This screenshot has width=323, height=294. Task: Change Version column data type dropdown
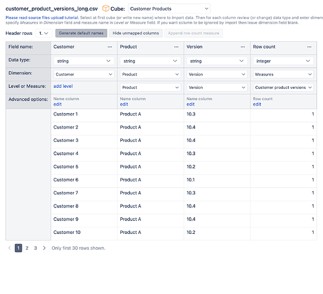[217, 61]
